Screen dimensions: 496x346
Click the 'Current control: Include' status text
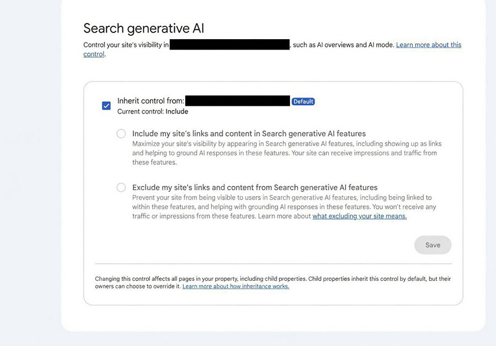[x=153, y=111]
